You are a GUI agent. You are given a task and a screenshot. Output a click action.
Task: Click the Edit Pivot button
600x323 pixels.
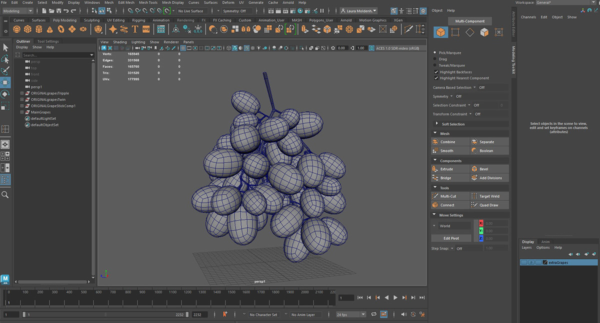450,238
